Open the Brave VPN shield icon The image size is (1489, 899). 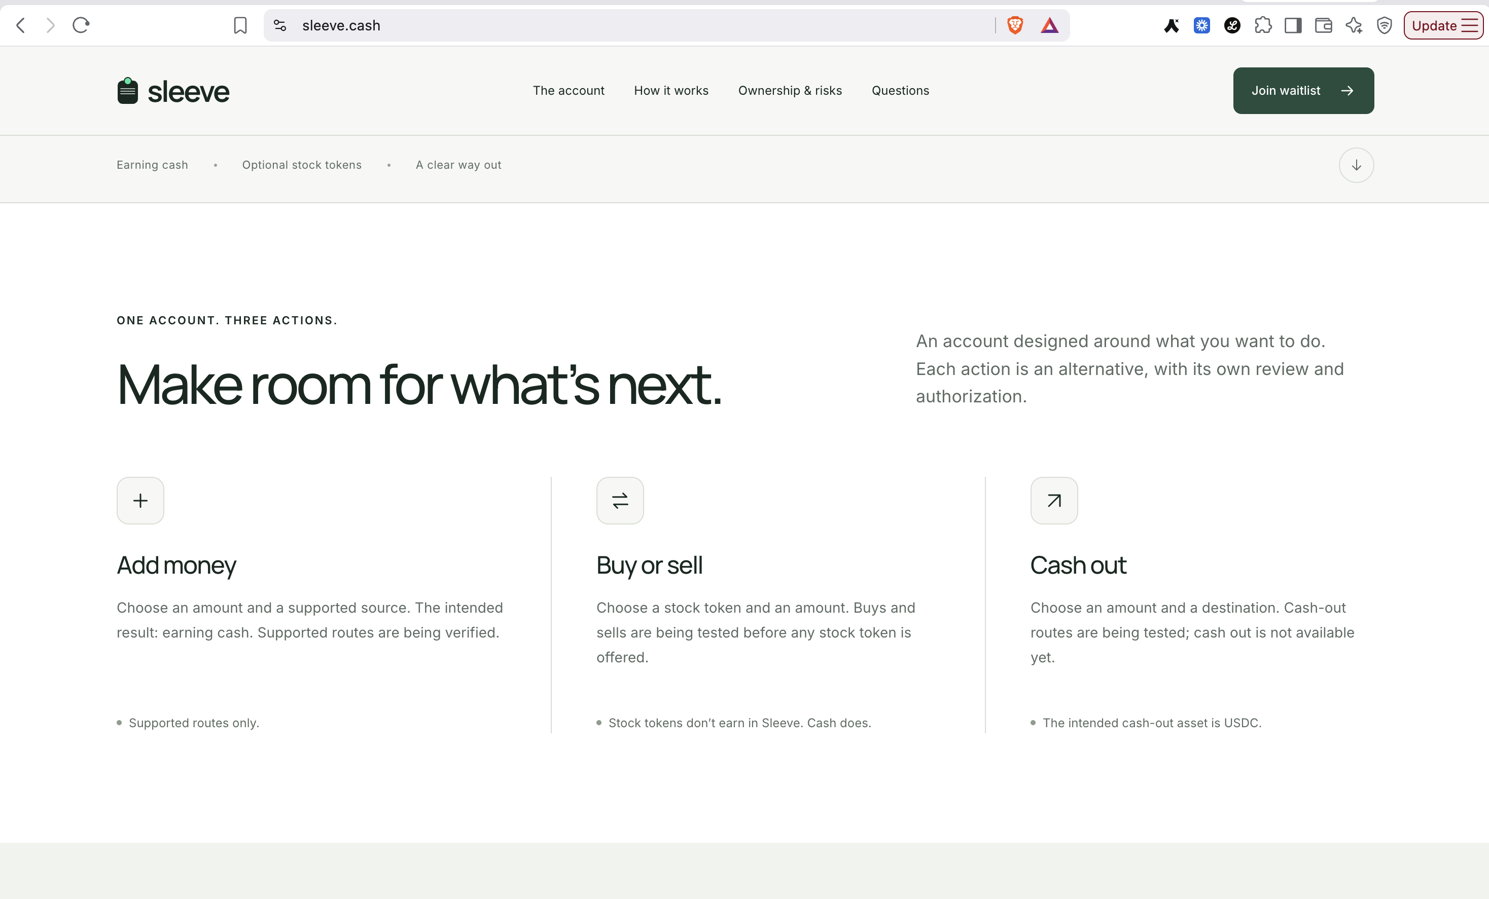click(1385, 25)
